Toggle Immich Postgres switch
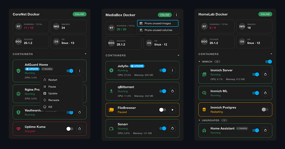This screenshot has height=149, width=285. [265, 109]
